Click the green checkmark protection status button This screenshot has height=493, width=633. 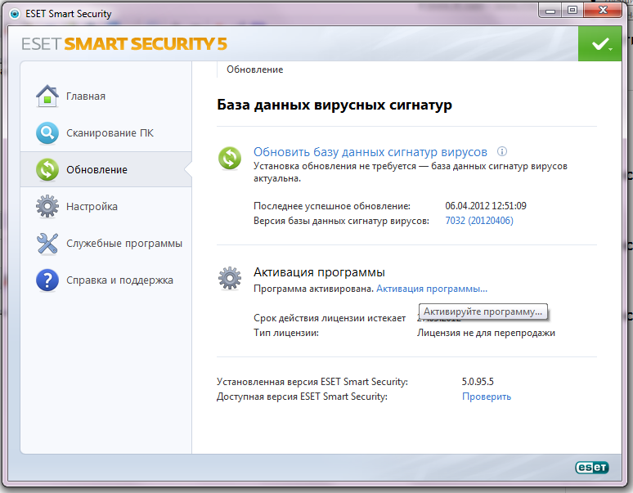(x=599, y=43)
